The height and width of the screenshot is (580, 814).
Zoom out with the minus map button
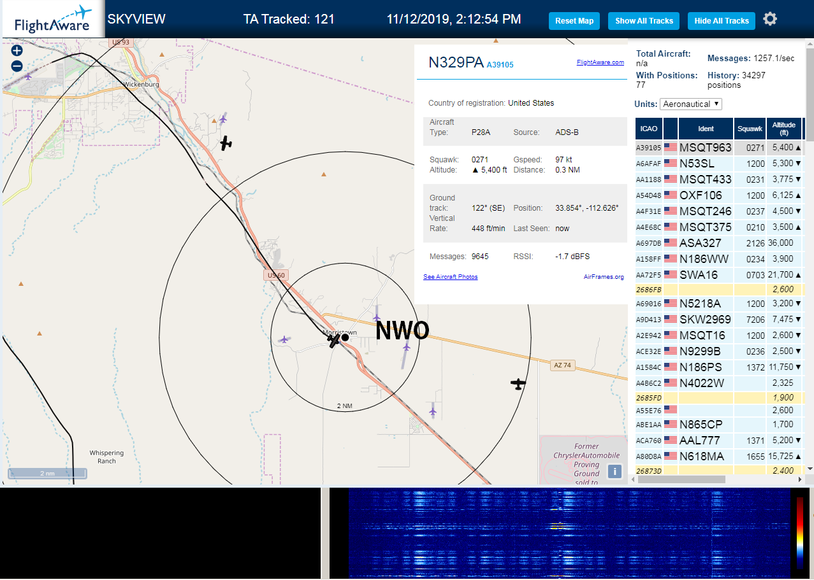17,66
